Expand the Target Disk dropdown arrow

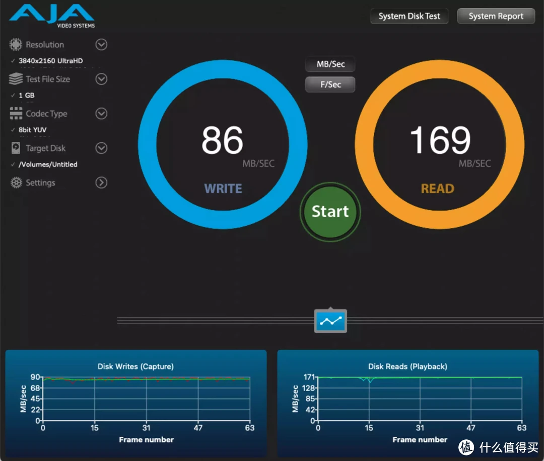[101, 148]
